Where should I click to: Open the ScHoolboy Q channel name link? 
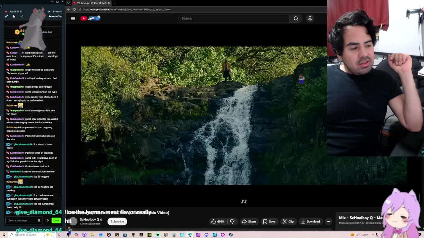click(89, 219)
